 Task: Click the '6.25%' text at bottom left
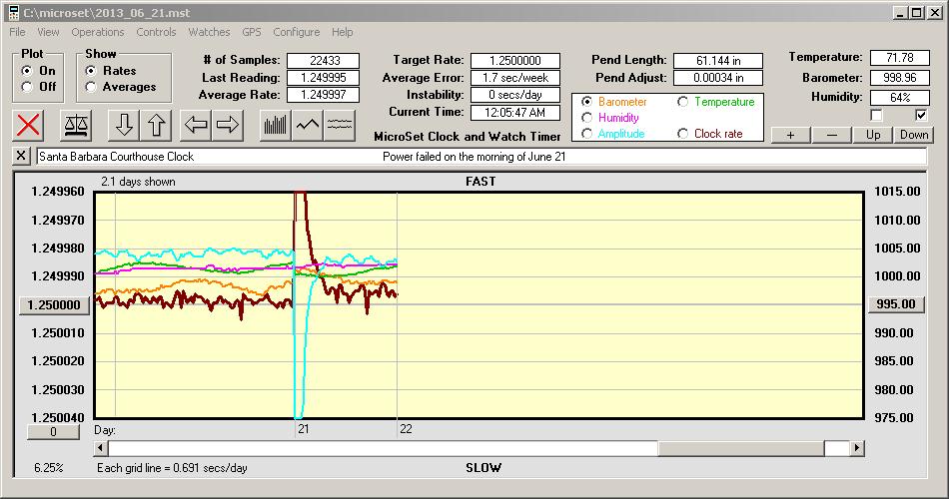click(x=48, y=467)
